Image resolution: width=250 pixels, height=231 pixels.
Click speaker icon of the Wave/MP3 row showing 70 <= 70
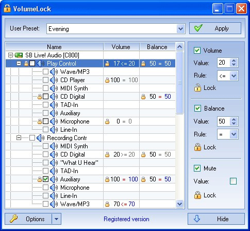pos(54,204)
